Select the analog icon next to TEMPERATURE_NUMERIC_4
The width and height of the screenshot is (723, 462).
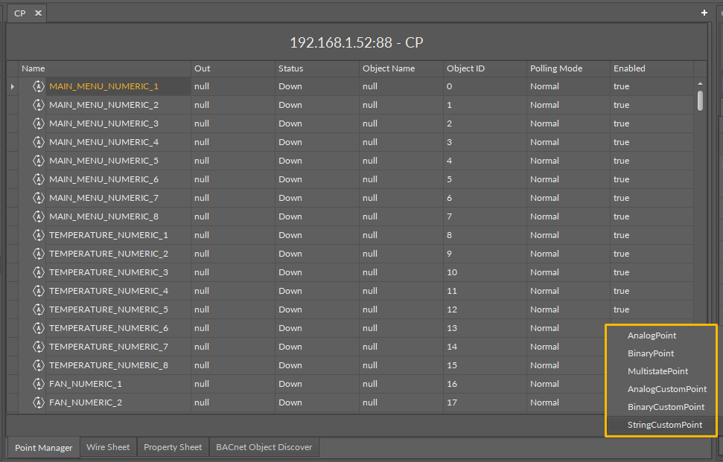[x=39, y=291]
